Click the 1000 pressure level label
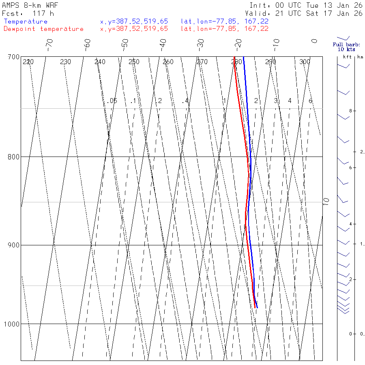 pyautogui.click(x=12, y=324)
